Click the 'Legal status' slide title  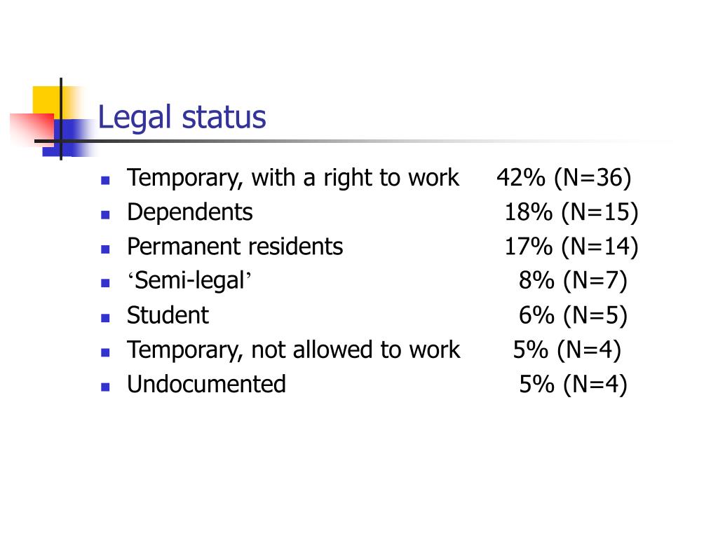coord(182,118)
